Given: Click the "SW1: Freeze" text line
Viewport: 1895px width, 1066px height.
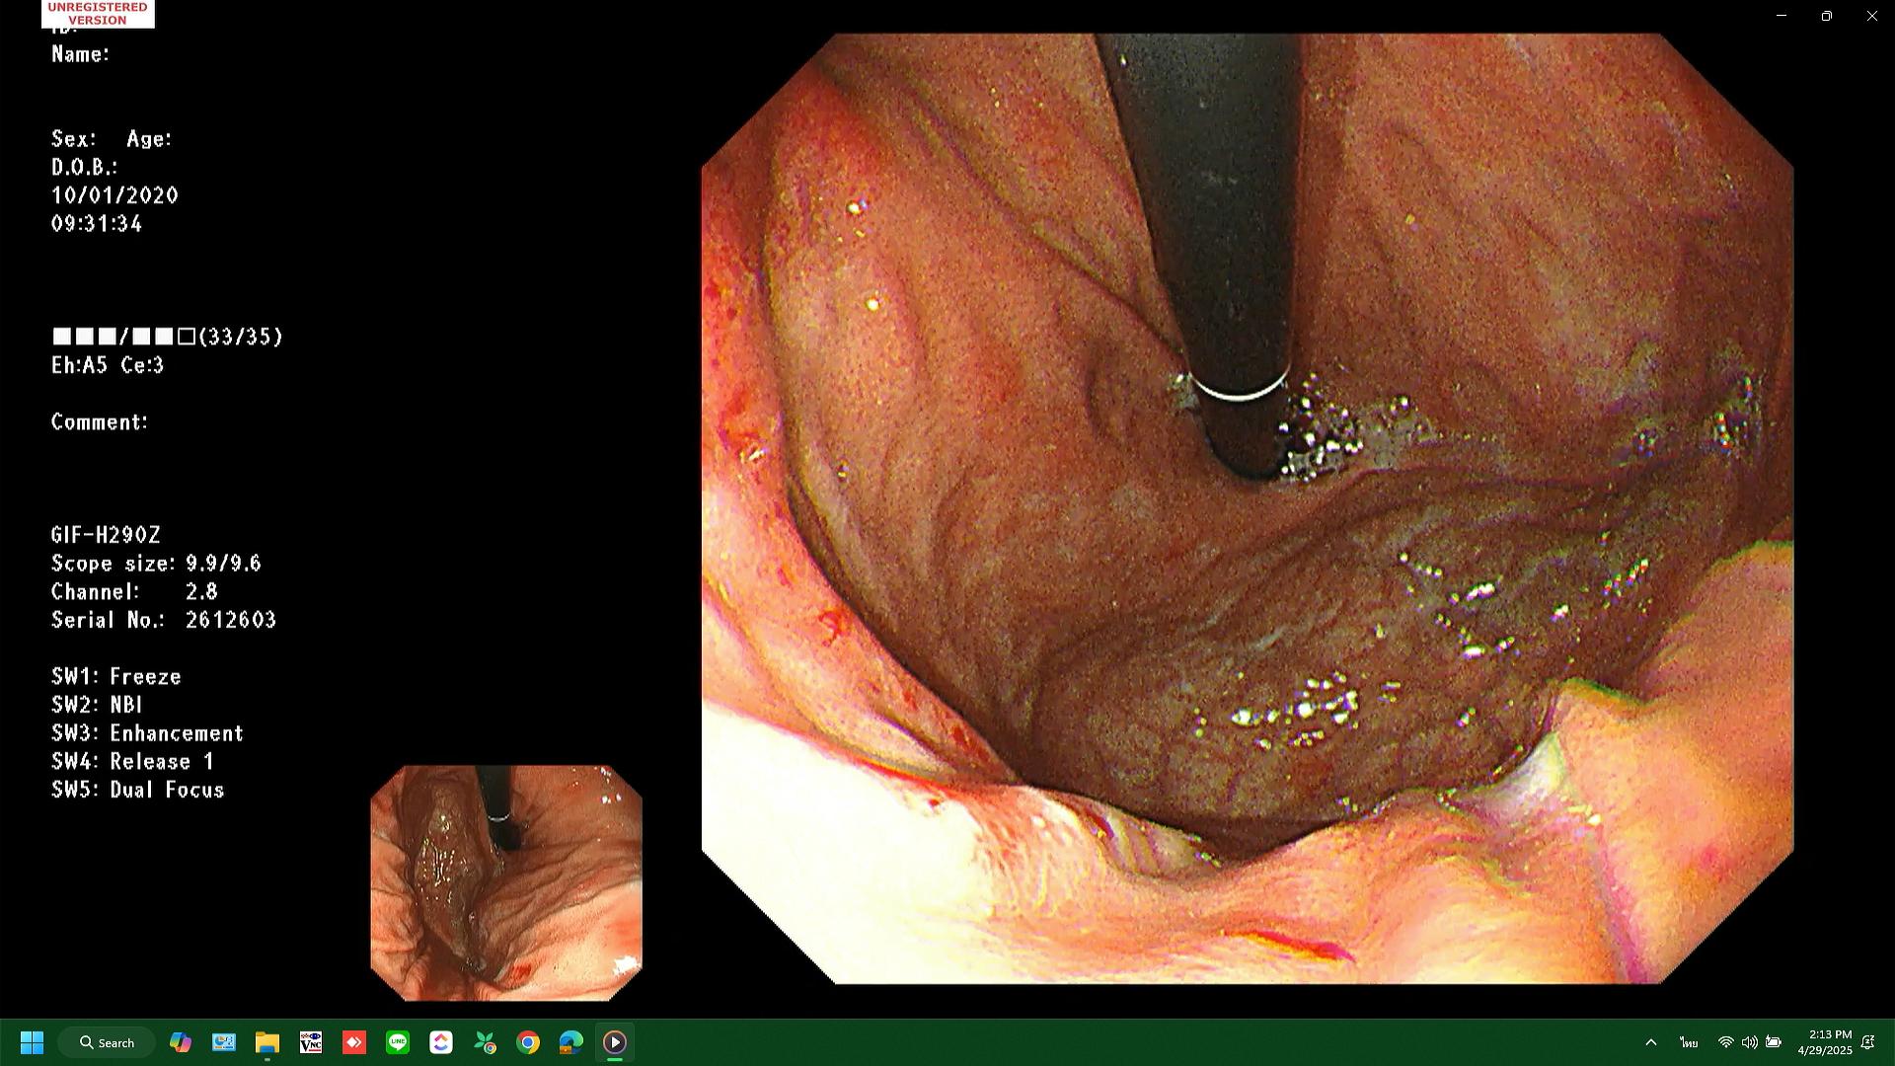Looking at the screenshot, I should coord(116,677).
